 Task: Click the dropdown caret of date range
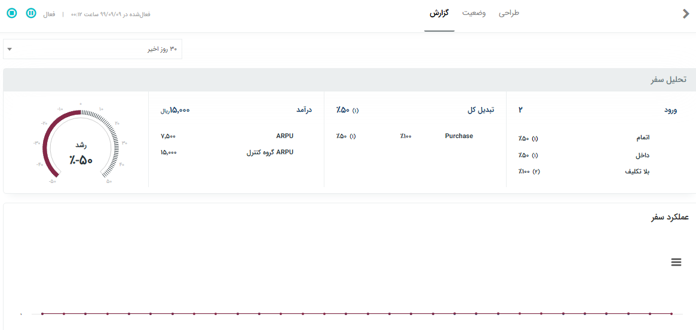(10, 49)
